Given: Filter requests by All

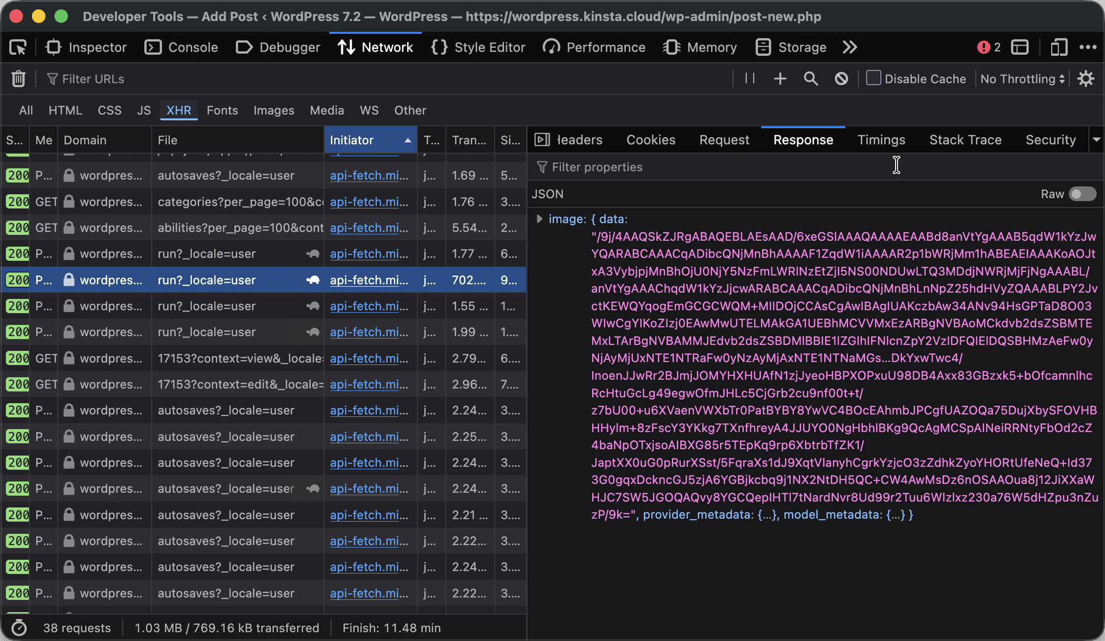Looking at the screenshot, I should tap(26, 110).
